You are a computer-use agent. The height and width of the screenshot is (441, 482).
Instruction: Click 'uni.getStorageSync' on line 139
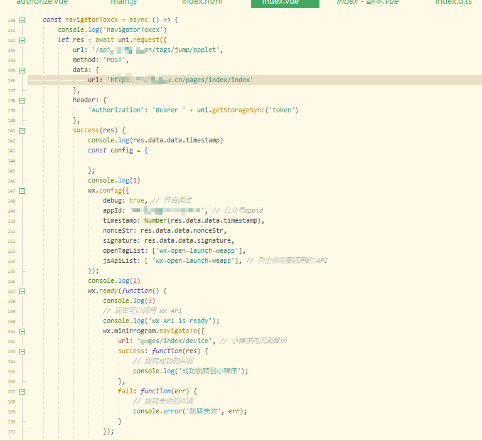[231, 110]
